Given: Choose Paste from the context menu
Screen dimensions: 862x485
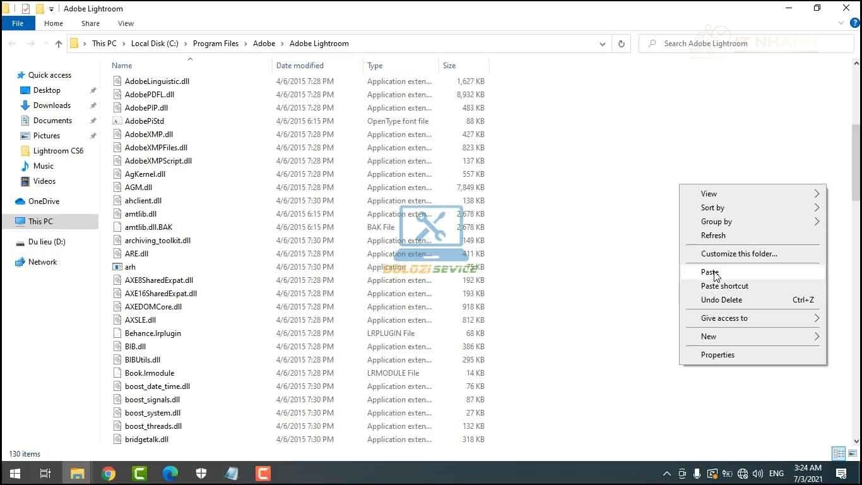Looking at the screenshot, I should 710,272.
